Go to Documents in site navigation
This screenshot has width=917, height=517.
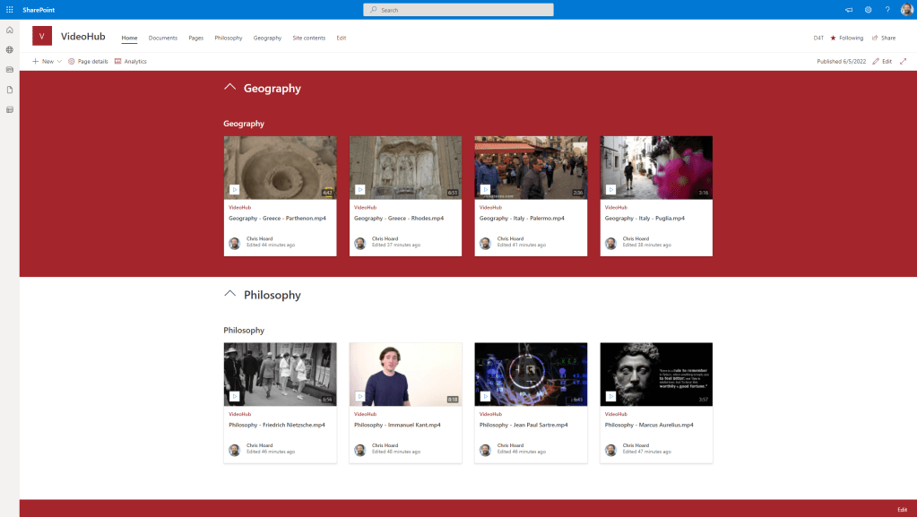pos(162,38)
